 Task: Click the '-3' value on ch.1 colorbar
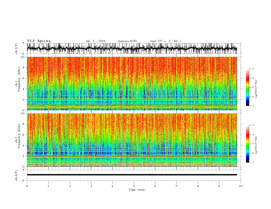click(252, 69)
